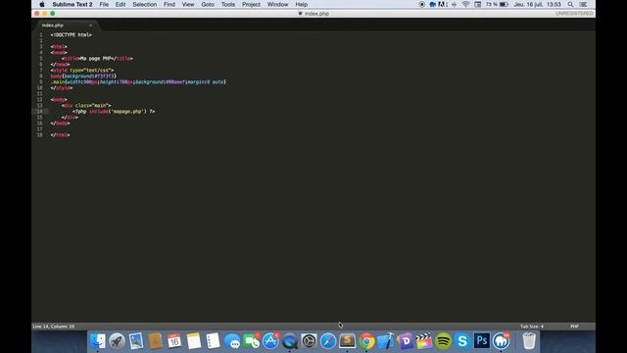Open the brown Contacts book in dock
The image size is (627, 353).
tap(155, 341)
